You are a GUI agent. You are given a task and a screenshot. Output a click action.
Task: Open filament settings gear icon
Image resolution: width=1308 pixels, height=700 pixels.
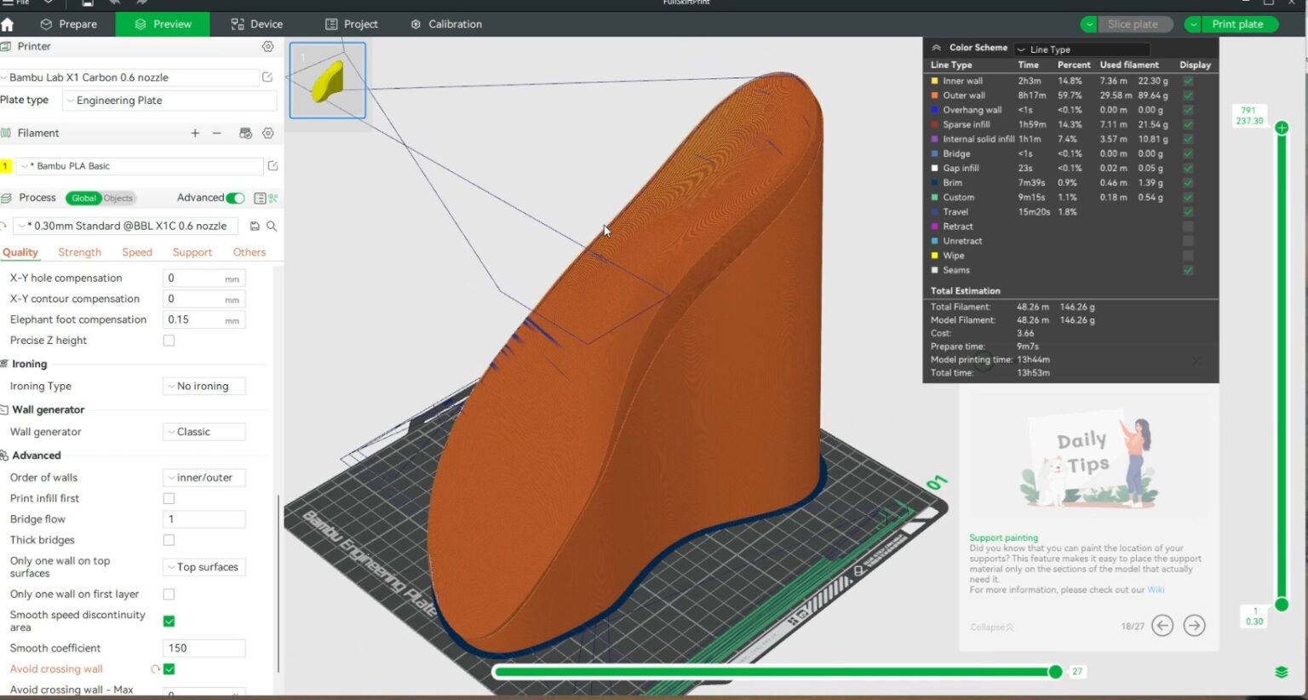coord(267,134)
